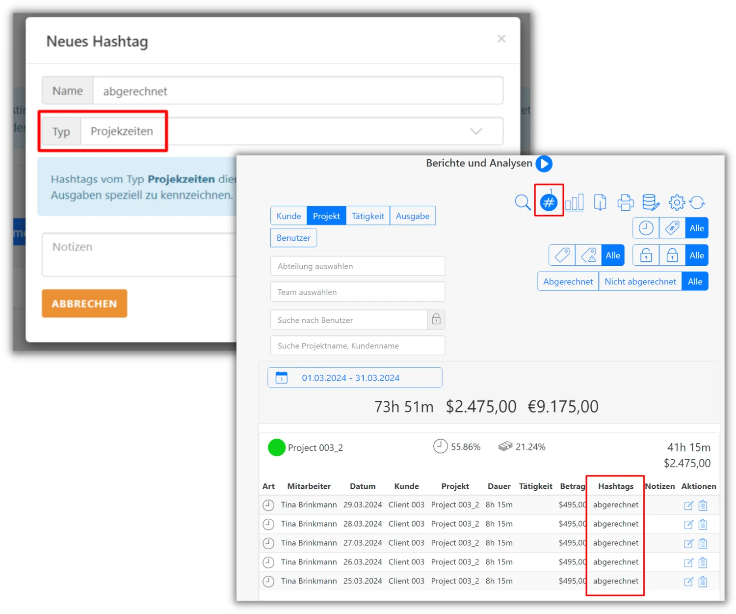Expand the Typ Projekzeiten dropdown
The image size is (736, 614).
tap(475, 131)
